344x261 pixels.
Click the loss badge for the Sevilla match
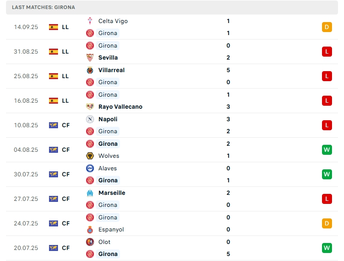pyautogui.click(x=327, y=52)
